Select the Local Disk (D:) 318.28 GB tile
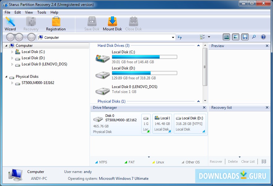This screenshot has width=273, height=186. pos(190,124)
